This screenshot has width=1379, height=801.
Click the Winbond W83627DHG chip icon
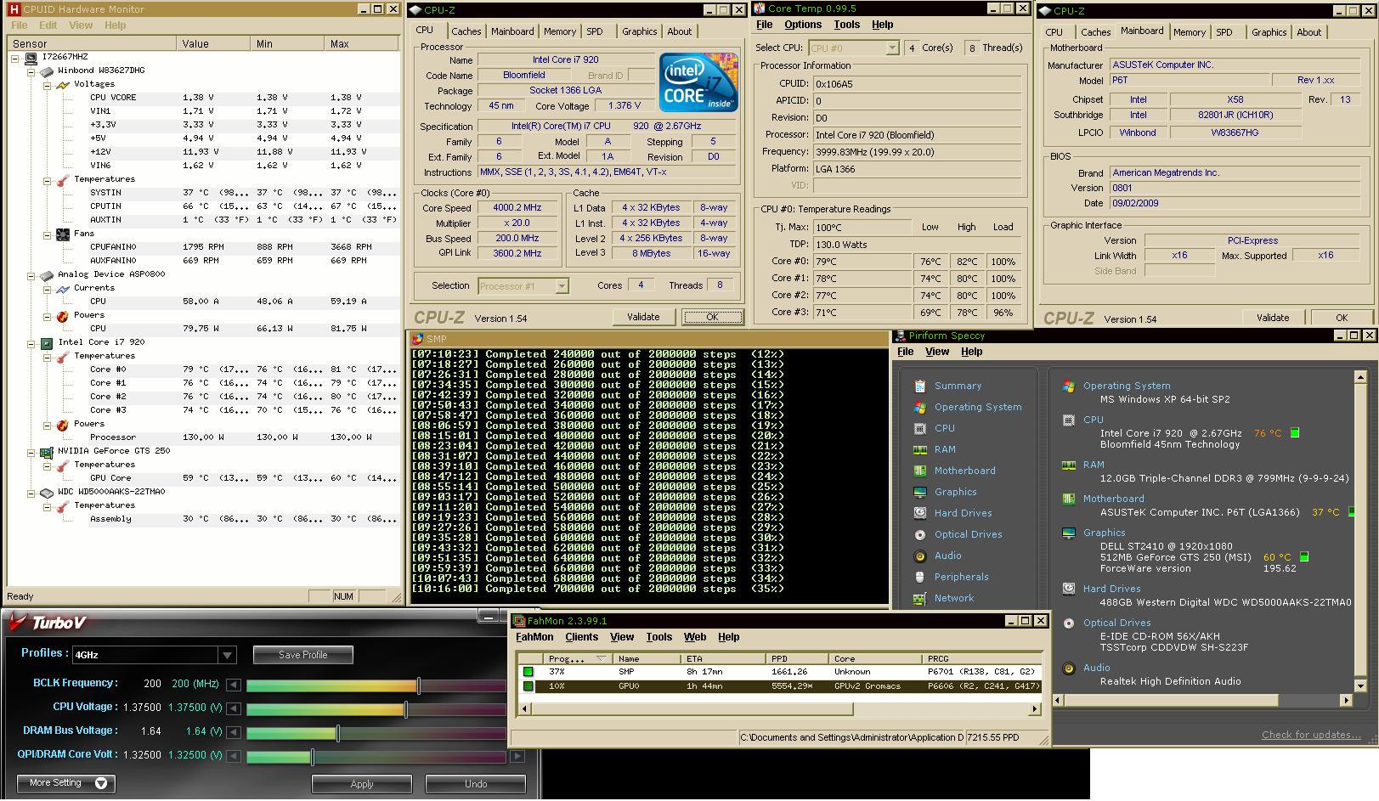click(x=48, y=71)
